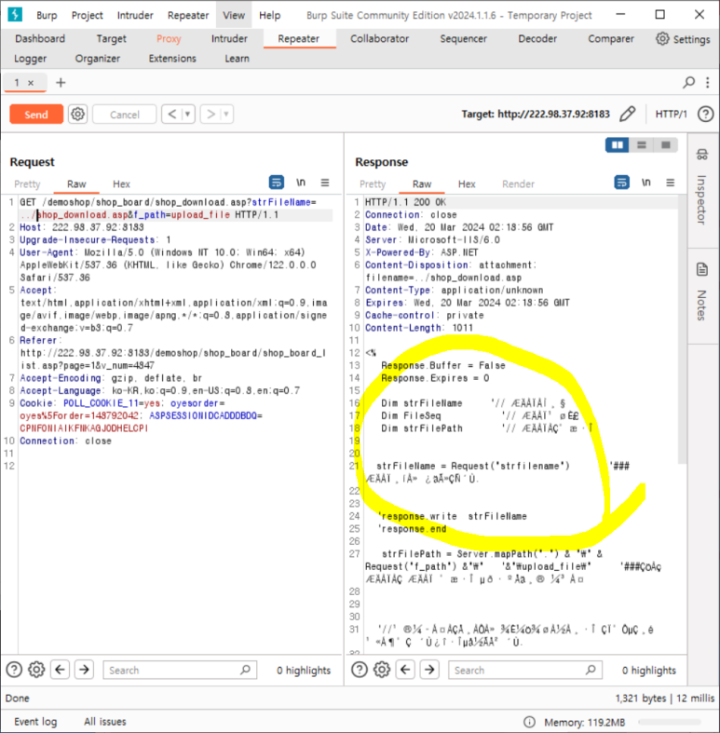
Task: Open the Comparer tab
Action: (611, 38)
